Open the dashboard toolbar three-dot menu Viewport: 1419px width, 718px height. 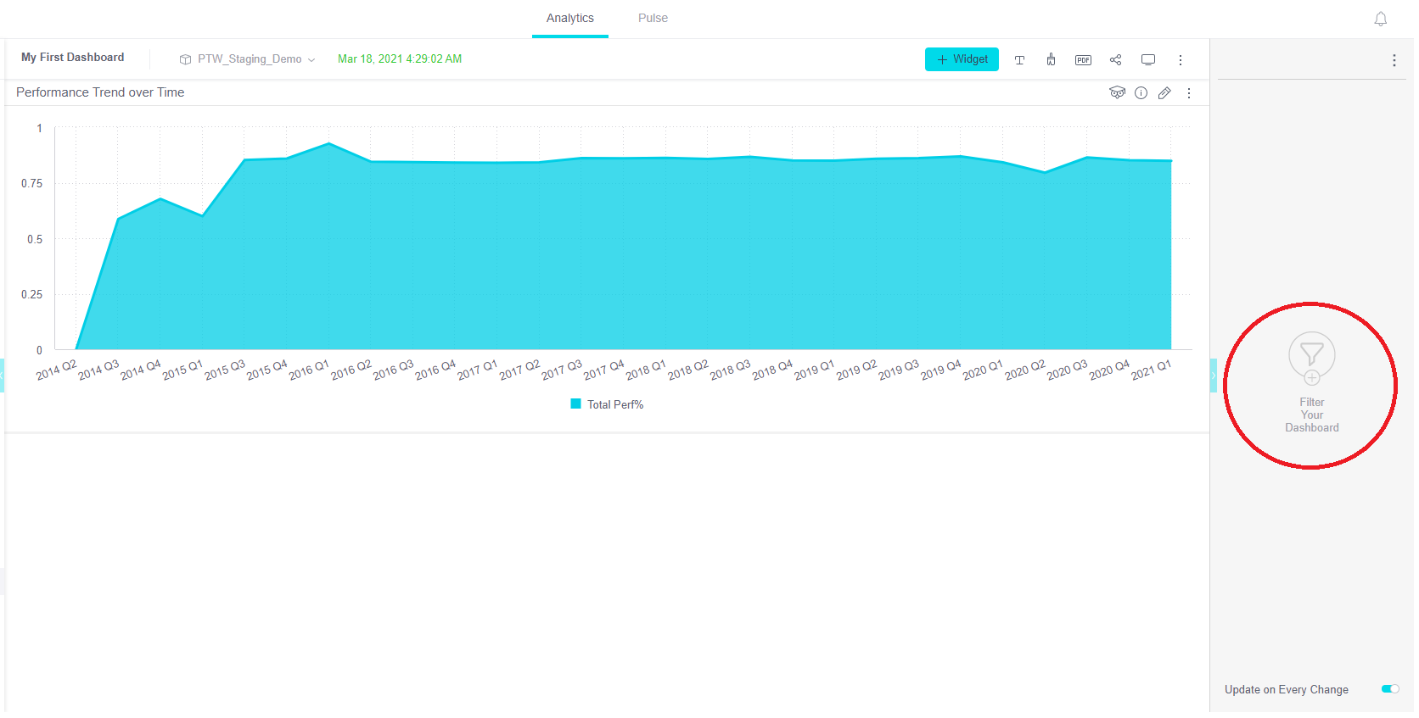[1180, 60]
